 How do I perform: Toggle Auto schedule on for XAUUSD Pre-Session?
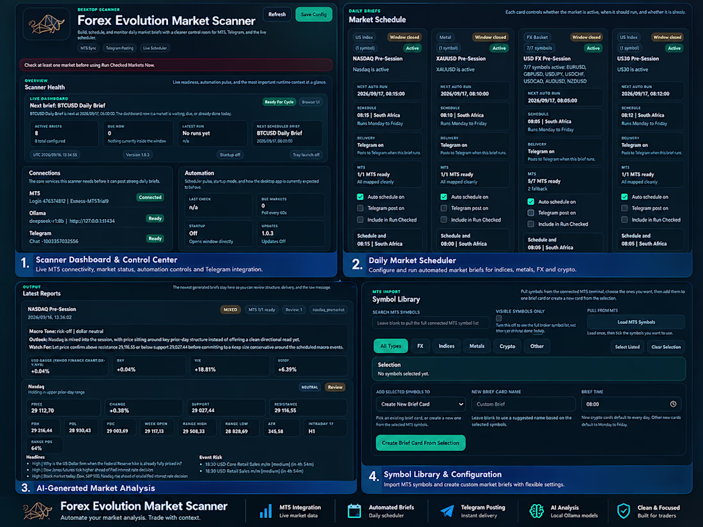444,197
